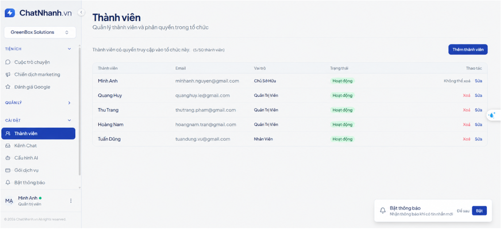Click Xoá for Thu Trang
Screen dimensions: 502x229
pos(467,110)
